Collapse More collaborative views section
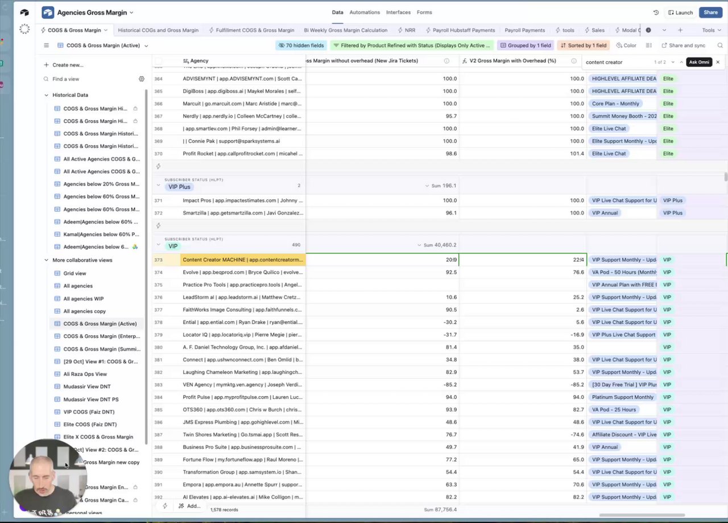Viewport: 728px width, 523px height. pos(47,260)
